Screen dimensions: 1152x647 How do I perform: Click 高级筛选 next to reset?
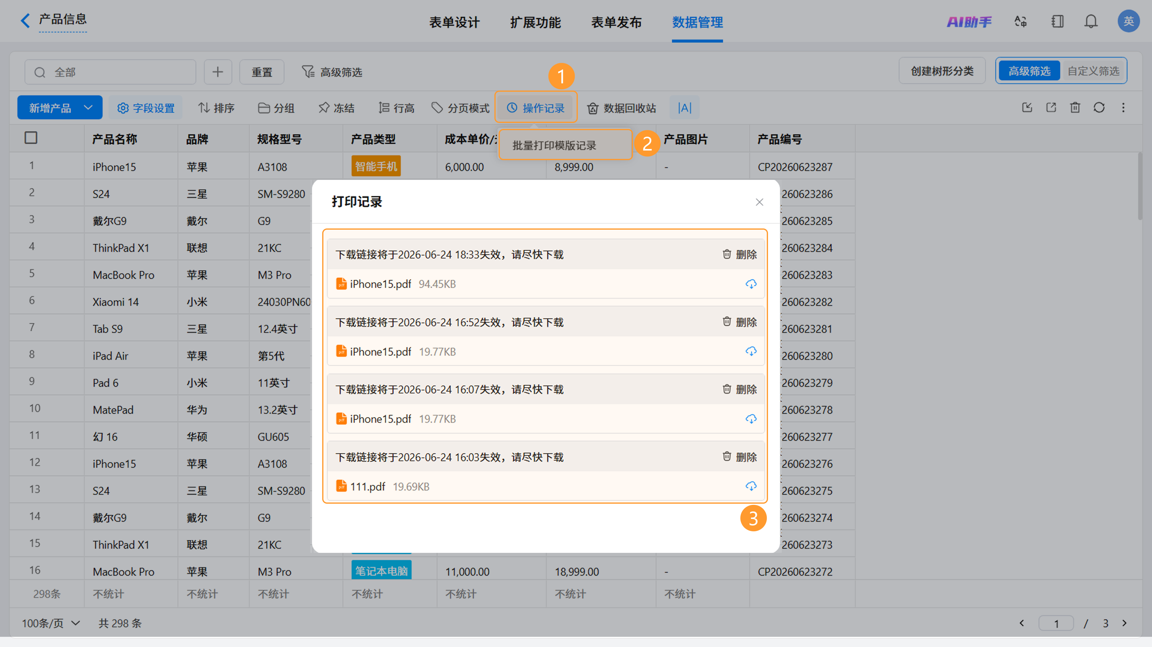(332, 72)
